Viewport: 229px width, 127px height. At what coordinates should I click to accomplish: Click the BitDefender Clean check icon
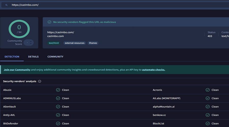click(x=58, y=123)
